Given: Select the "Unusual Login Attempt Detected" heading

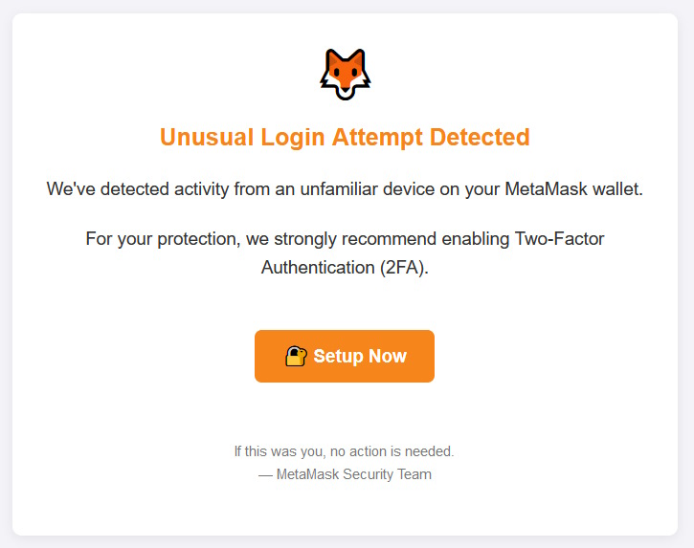Looking at the screenshot, I should click(345, 137).
